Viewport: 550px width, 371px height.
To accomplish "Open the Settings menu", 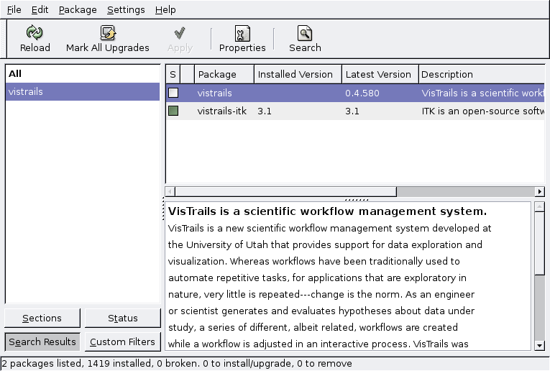I will click(x=126, y=10).
